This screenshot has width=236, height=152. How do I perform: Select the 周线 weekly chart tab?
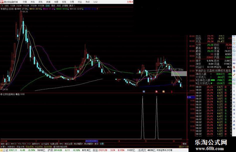pyautogui.click(x=53, y=5)
